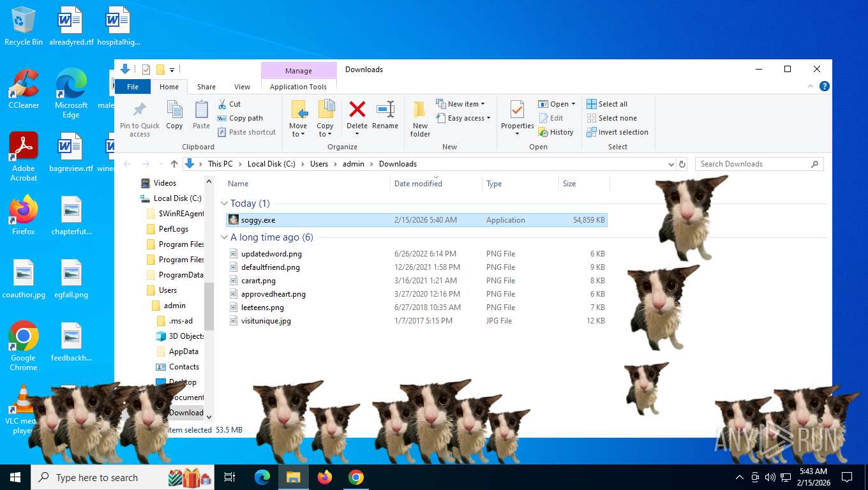Open file History
This screenshot has height=490, width=868.
point(556,132)
